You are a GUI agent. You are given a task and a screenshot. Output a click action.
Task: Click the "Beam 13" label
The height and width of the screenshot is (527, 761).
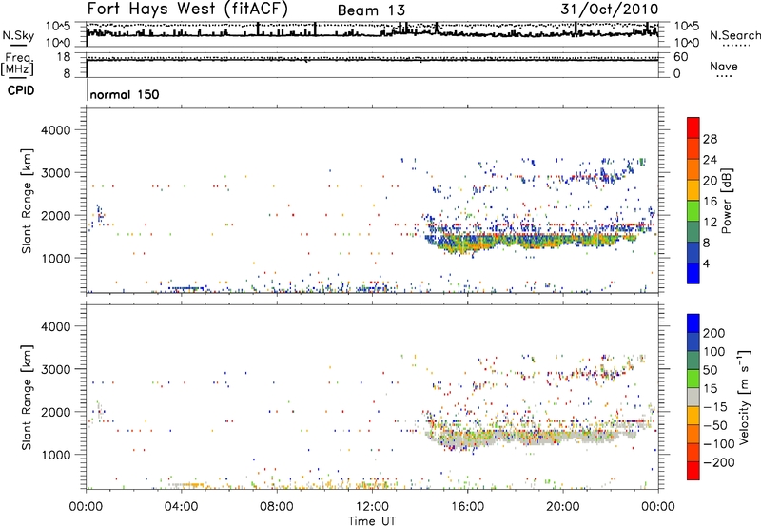371,10
